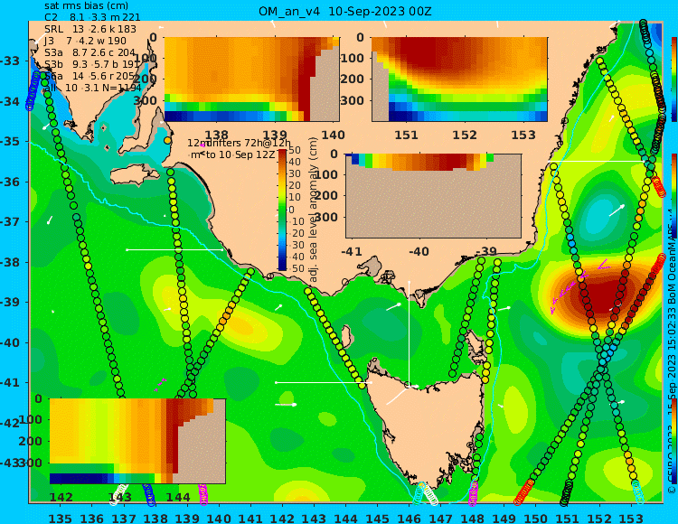The height and width of the screenshot is (524, 678).
Task: Click the 141 tick on the main longitude axis
Action: (250, 518)
